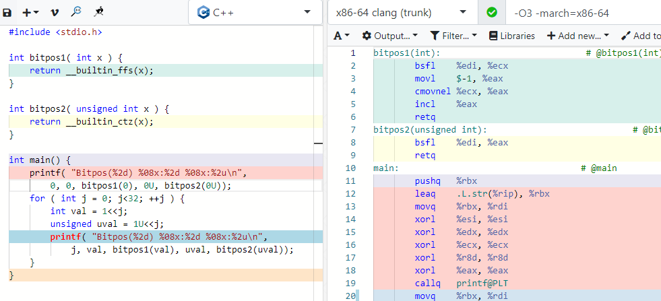Click the Add tool wrench button
The width and height of the screenshot is (661, 301).
(641, 36)
